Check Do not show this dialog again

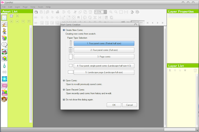pyautogui.click(x=64, y=99)
